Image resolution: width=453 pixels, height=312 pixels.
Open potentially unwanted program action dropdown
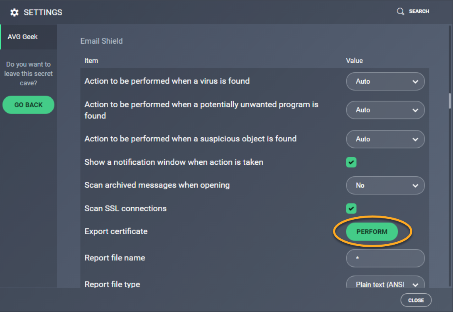[385, 110]
